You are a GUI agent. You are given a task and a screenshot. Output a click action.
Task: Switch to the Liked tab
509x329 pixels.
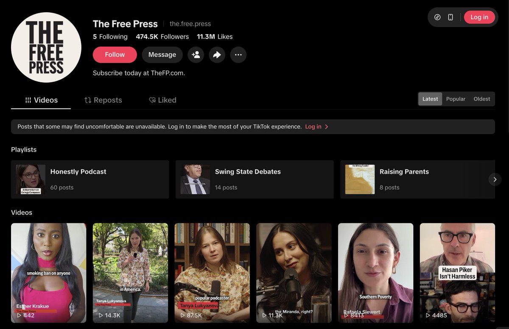[x=162, y=100]
